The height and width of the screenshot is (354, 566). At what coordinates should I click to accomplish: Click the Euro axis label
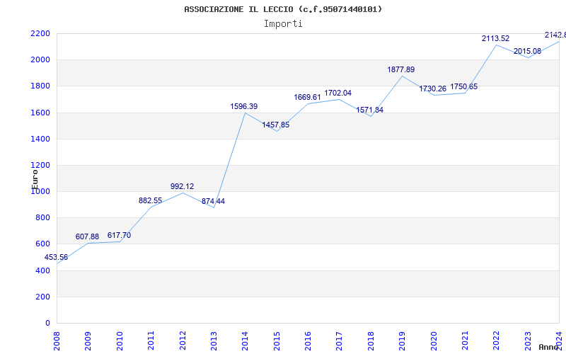point(35,179)
